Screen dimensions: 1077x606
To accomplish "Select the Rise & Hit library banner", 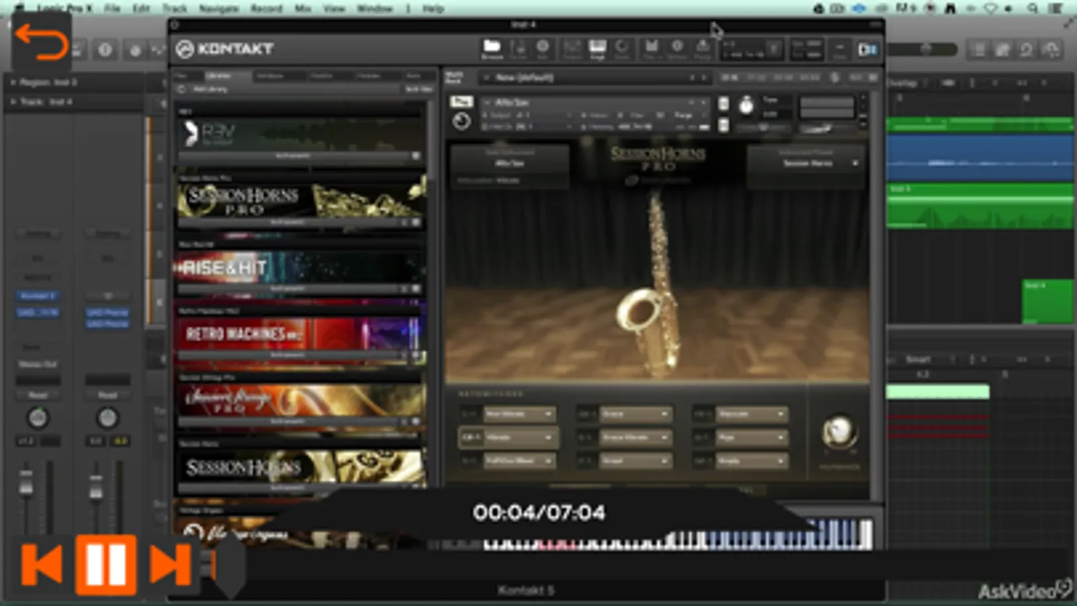I will click(301, 267).
